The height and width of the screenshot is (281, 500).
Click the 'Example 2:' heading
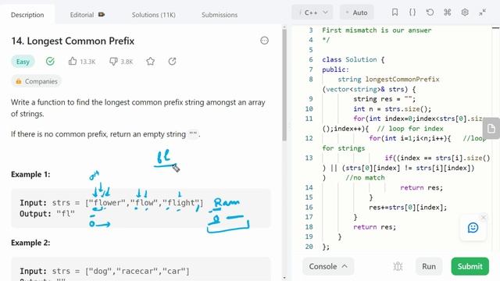pos(30,243)
